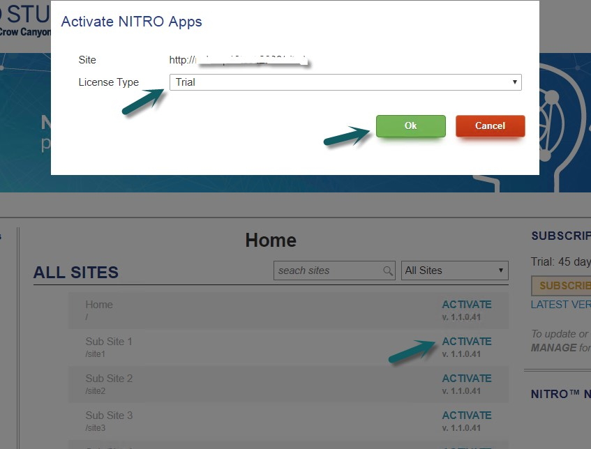
Task: Click the Site URL text in dialog
Action: coord(238,60)
